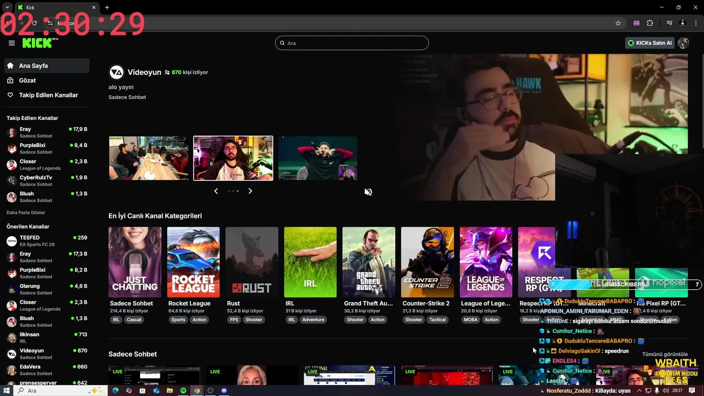
Task: Click the Casual tag under Sadece Sohbet
Action: coord(134,320)
